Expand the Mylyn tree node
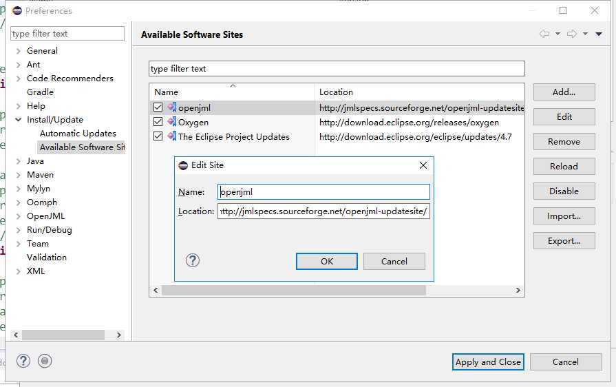 [x=18, y=189]
